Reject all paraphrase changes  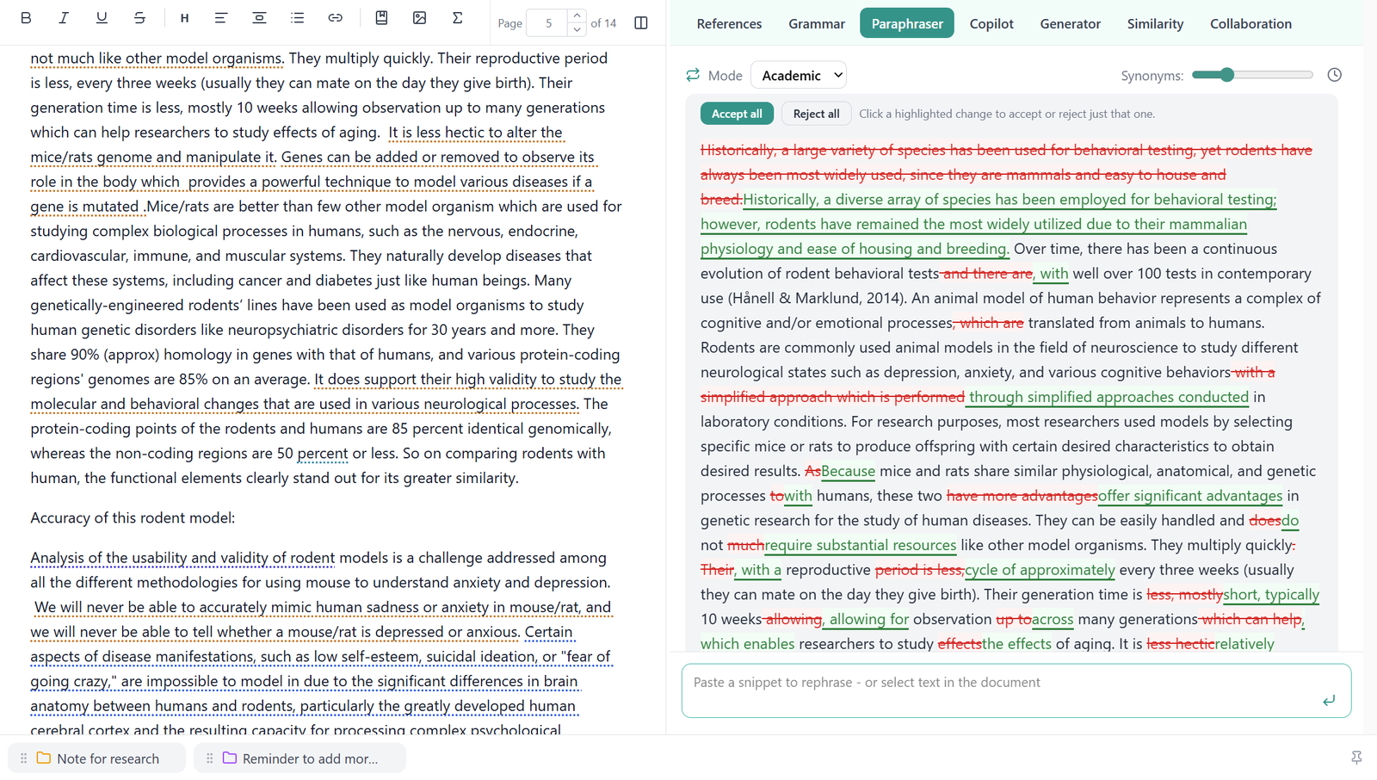click(816, 114)
